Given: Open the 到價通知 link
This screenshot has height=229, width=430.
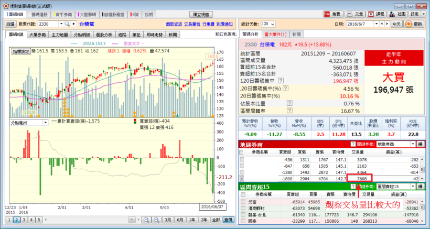Looking at the screenshot, I should 224,24.
